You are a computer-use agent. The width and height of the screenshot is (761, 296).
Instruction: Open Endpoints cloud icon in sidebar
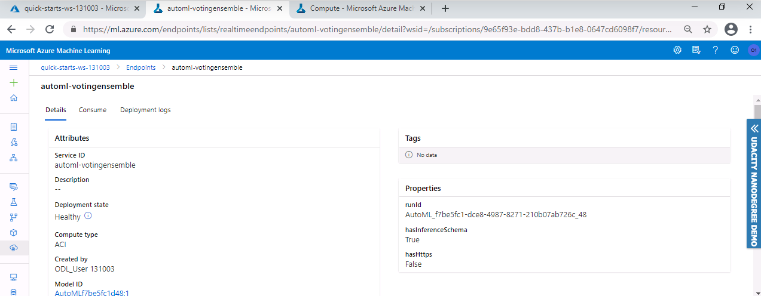(14, 248)
